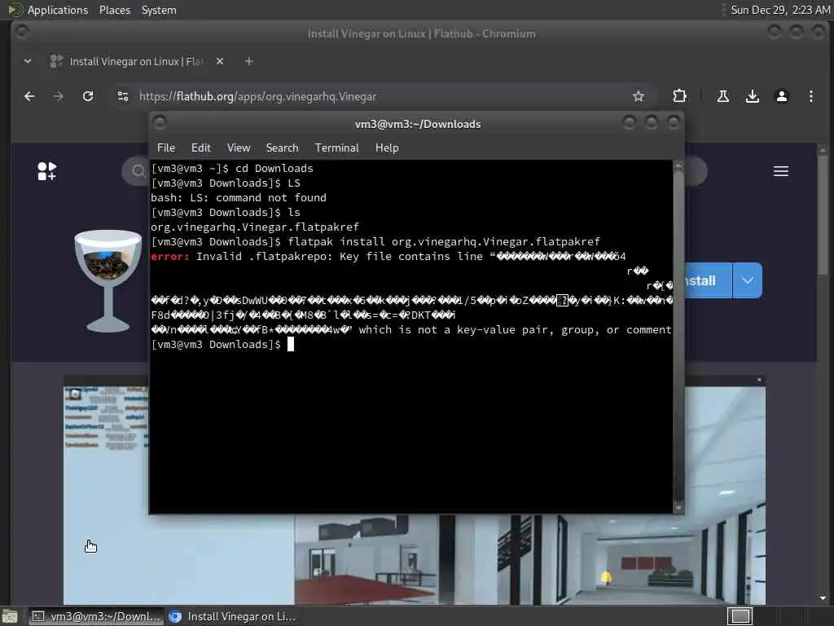834x626 pixels.
Task: Click the Flathub search magnifier icon
Action: [138, 171]
